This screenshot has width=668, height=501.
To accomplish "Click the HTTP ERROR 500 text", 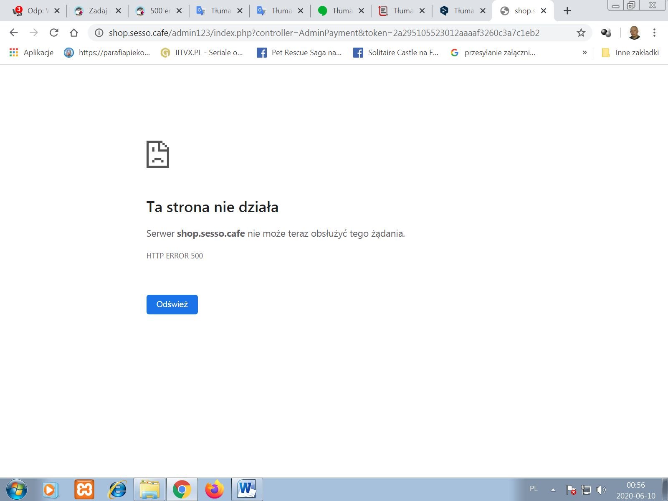I will click(x=175, y=256).
